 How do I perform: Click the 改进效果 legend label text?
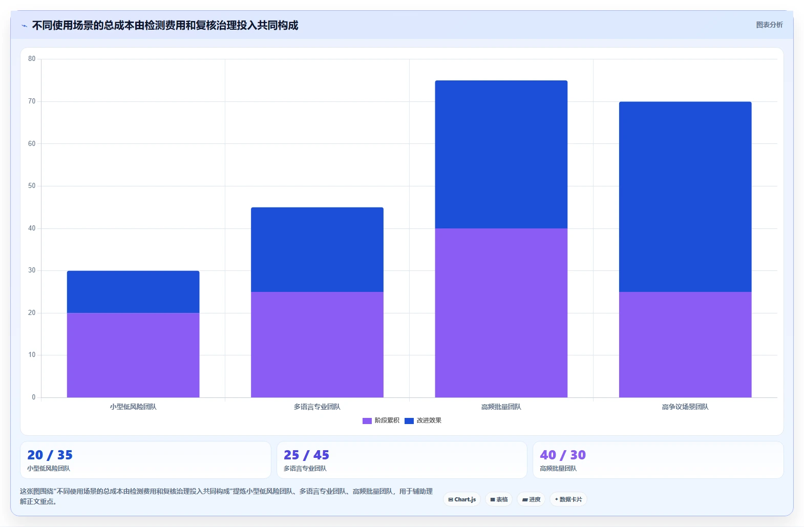coord(429,420)
